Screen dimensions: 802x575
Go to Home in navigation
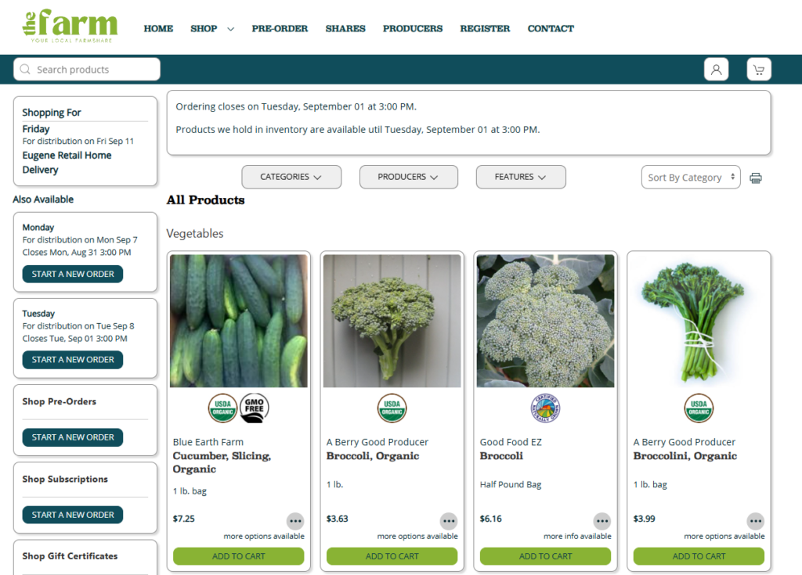click(x=158, y=29)
